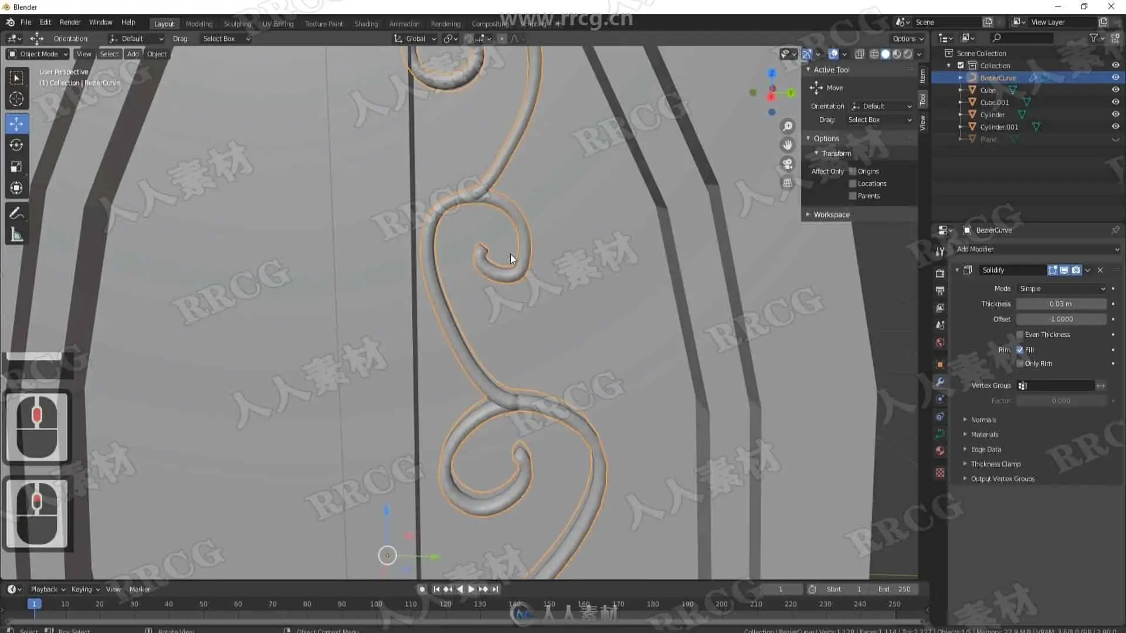Image resolution: width=1126 pixels, height=633 pixels.
Task: Click the Add Modifier button
Action: (1037, 249)
